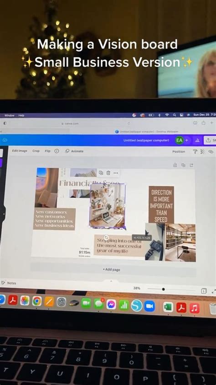Open the grid view page-count icon
This screenshot has width=216, height=385.
point(203,291)
